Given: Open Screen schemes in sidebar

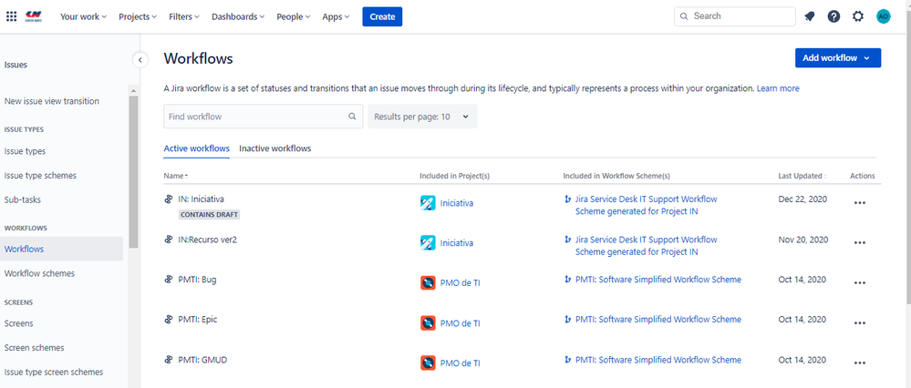Looking at the screenshot, I should (35, 348).
